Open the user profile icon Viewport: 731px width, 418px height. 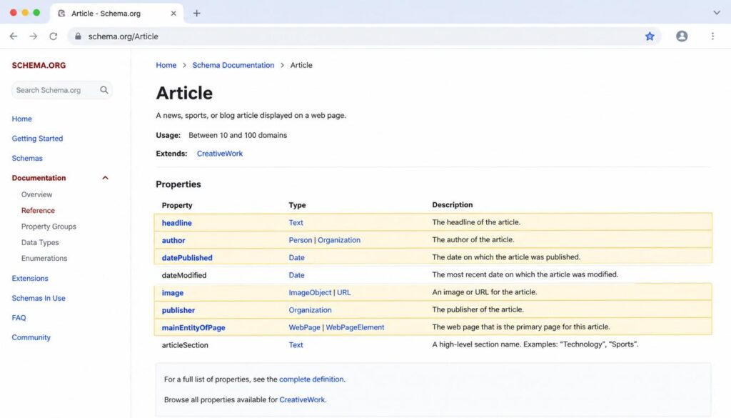682,36
